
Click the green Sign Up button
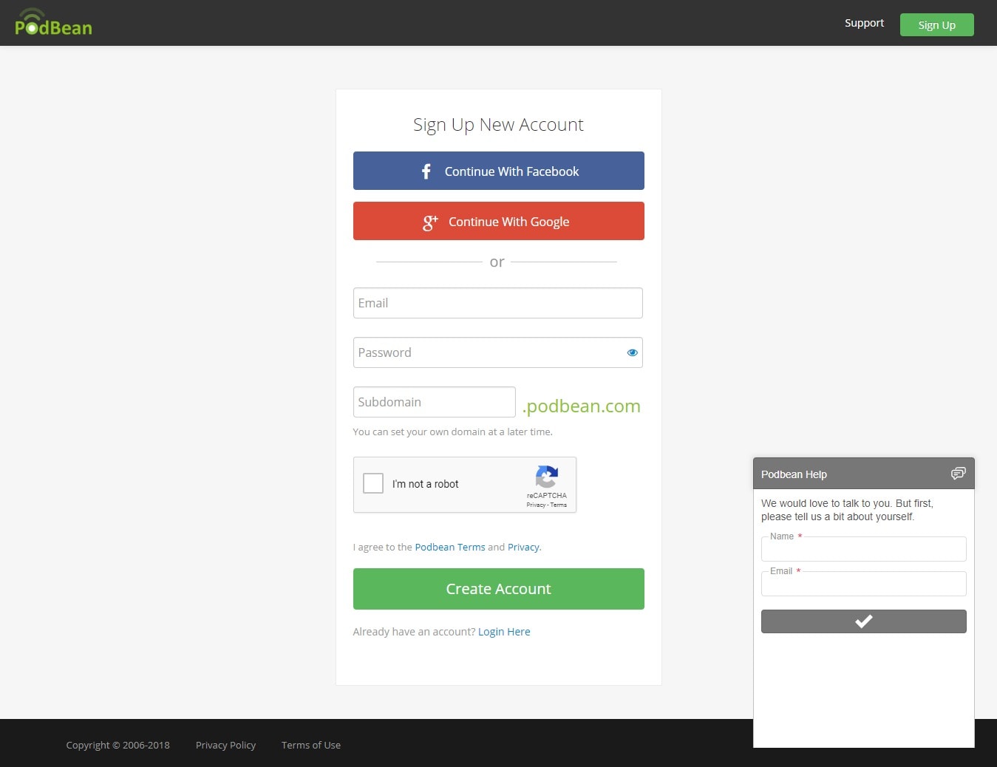pyautogui.click(x=936, y=24)
